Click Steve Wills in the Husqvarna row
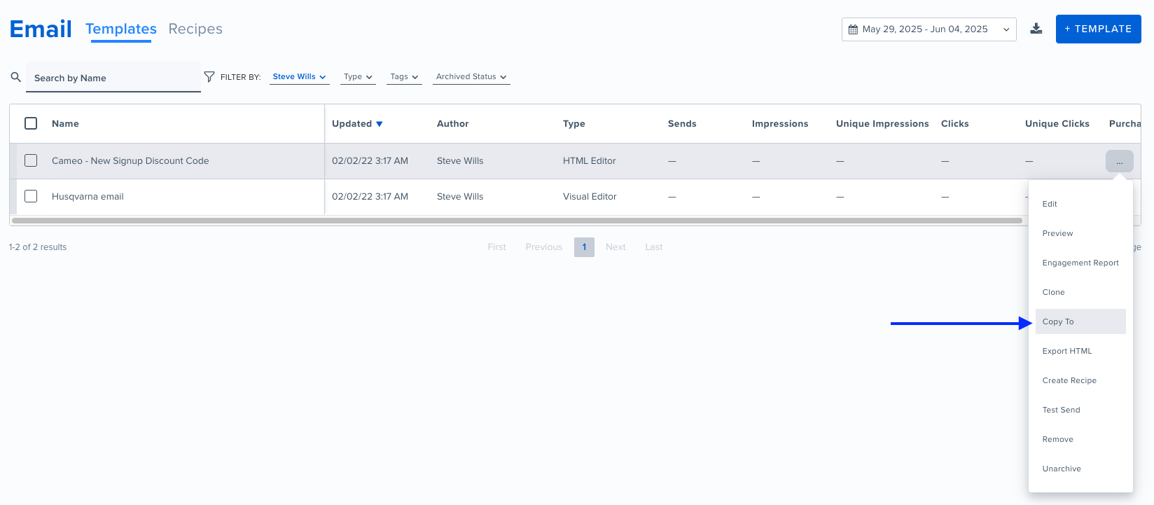The width and height of the screenshot is (1154, 505). tap(460, 197)
